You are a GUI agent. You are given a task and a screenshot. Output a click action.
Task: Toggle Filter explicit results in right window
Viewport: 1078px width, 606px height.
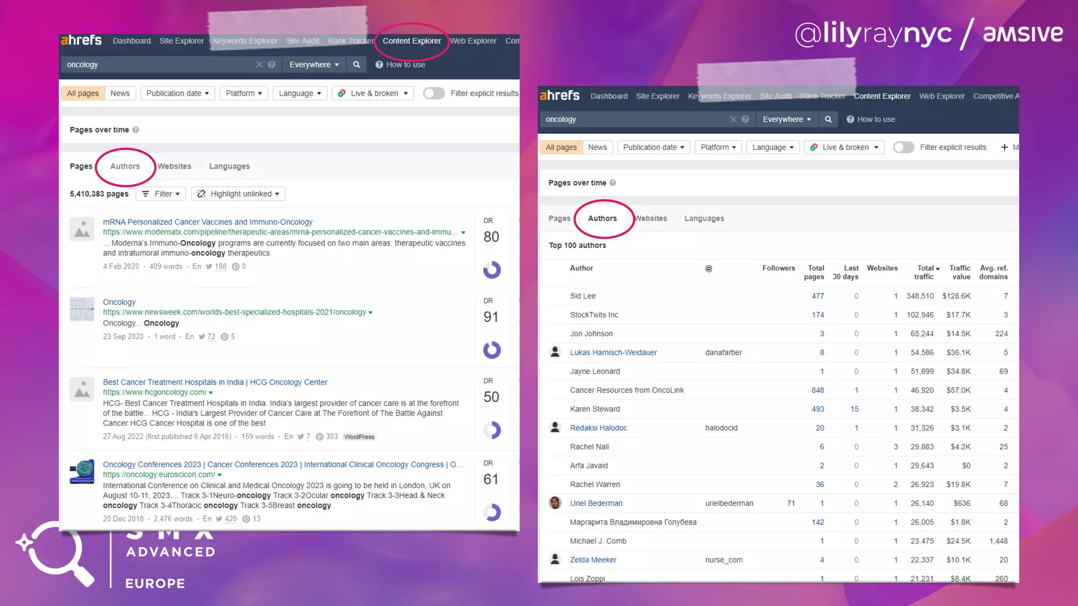click(x=903, y=147)
